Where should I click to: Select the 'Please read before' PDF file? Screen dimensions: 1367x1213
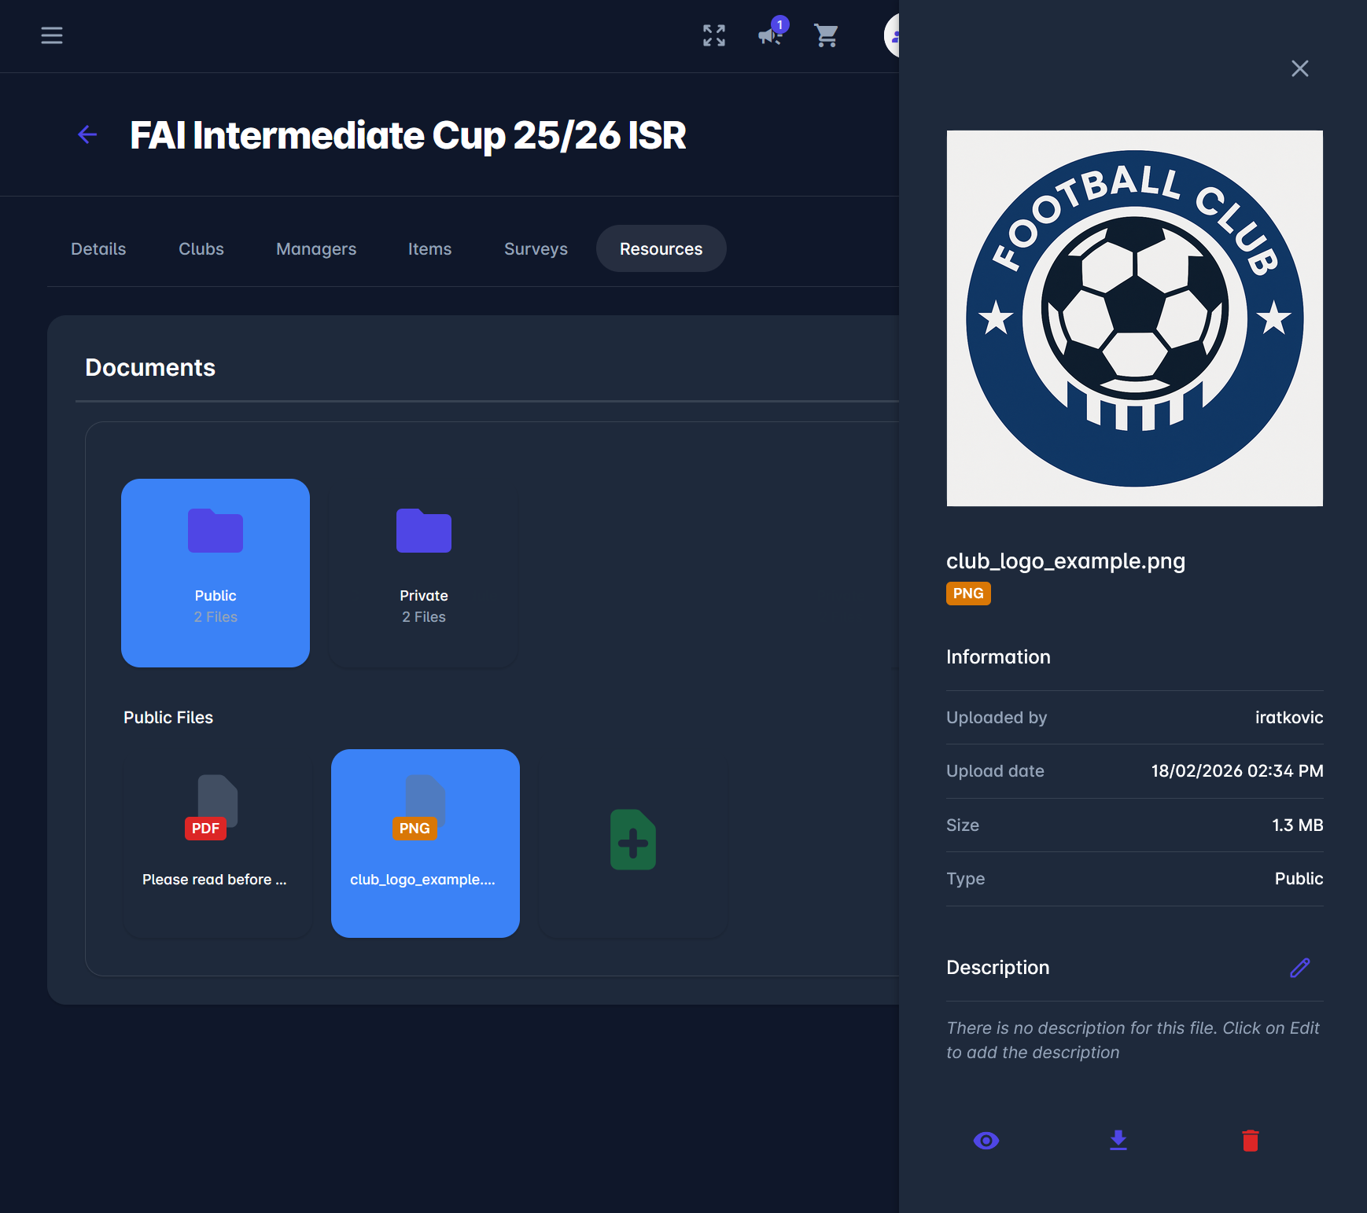click(216, 843)
